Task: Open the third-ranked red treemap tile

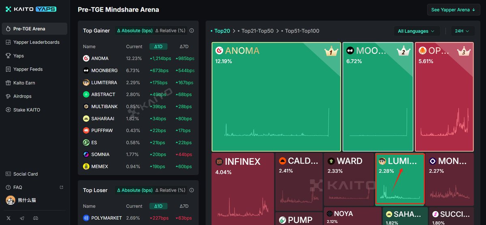Action: (x=444, y=96)
